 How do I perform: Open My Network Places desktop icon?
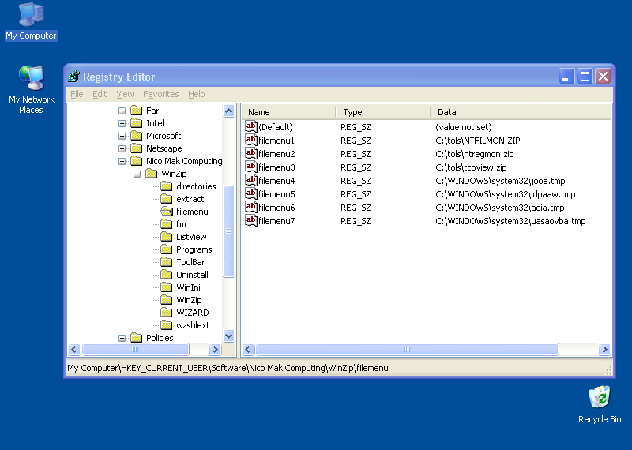click(x=31, y=90)
